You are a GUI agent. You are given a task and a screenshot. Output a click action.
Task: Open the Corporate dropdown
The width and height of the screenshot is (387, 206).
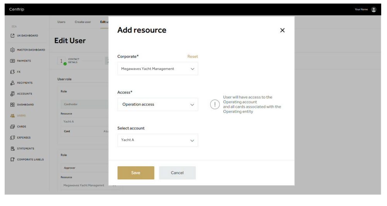point(158,69)
